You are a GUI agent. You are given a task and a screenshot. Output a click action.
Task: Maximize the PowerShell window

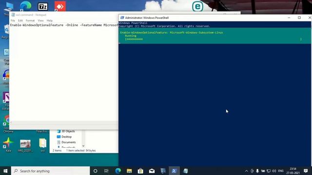tap(299, 17)
